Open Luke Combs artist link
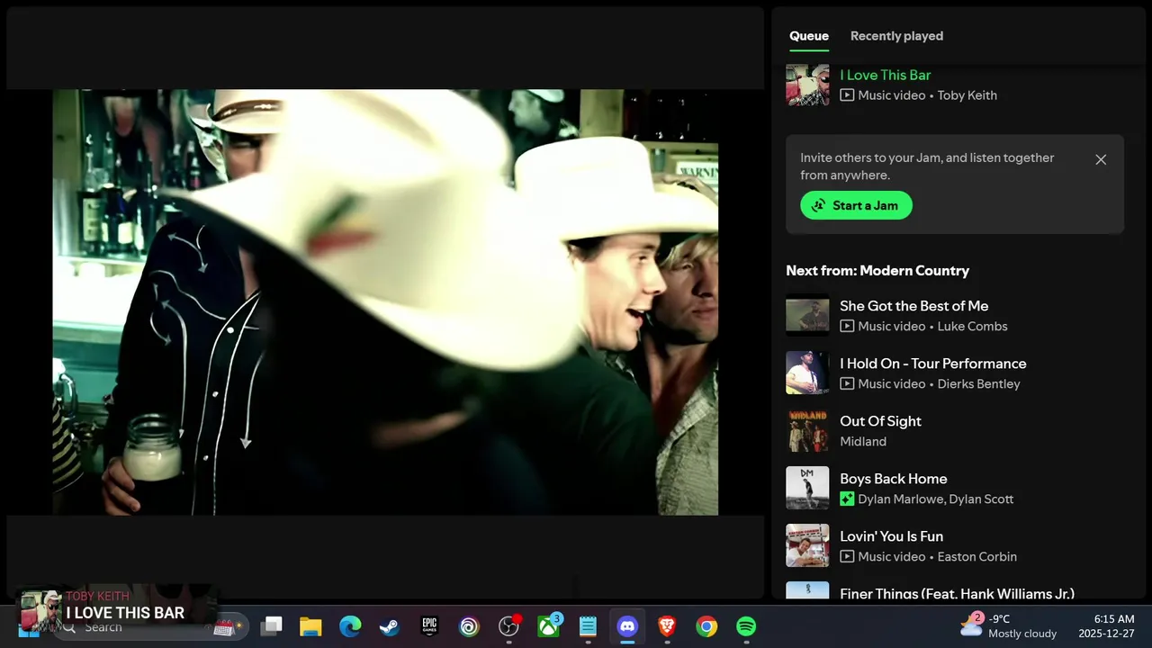The width and height of the screenshot is (1152, 648). 972,327
